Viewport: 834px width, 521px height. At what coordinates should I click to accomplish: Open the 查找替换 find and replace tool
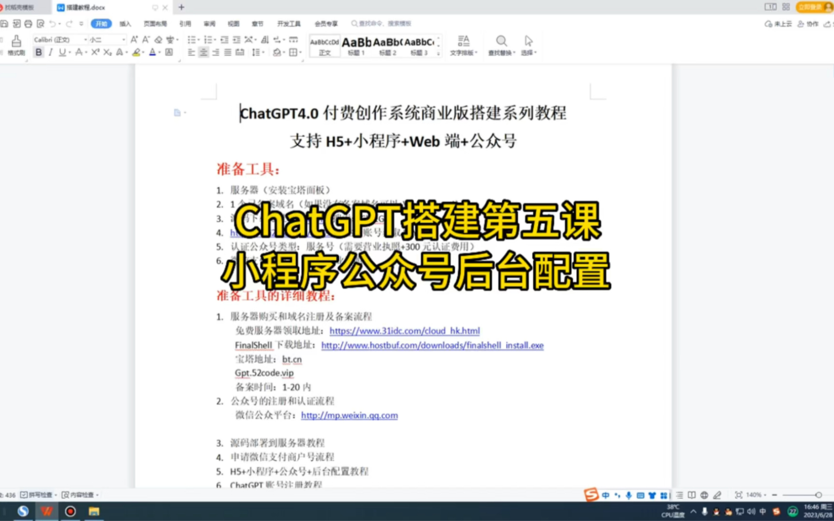(502, 45)
